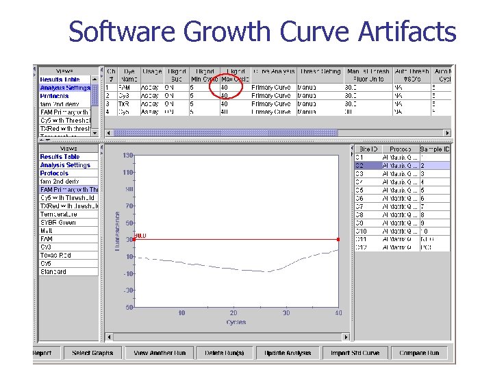This screenshot has height=370, width=493.
Task: Select site row with Sample ID 3
Action: click(x=403, y=173)
